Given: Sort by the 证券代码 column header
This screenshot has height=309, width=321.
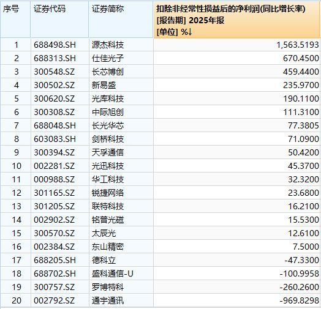Looking at the screenshot, I should [x=50, y=9].
